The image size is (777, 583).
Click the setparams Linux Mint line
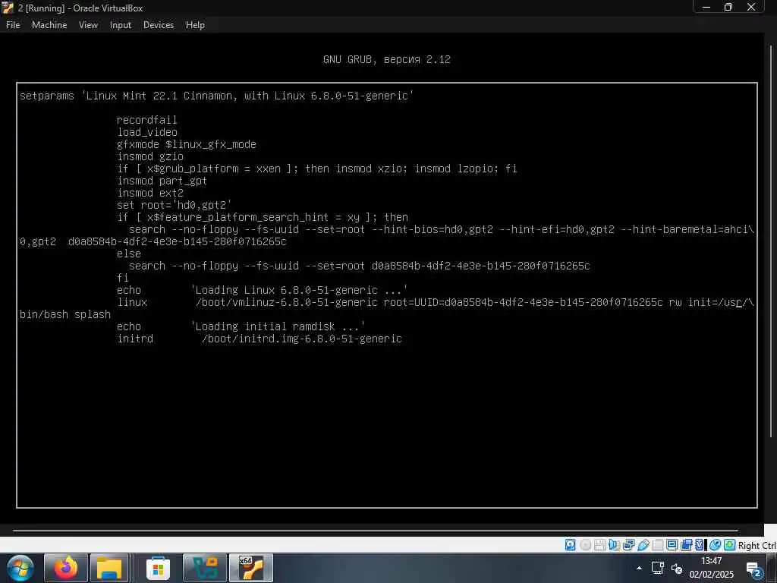(x=216, y=96)
